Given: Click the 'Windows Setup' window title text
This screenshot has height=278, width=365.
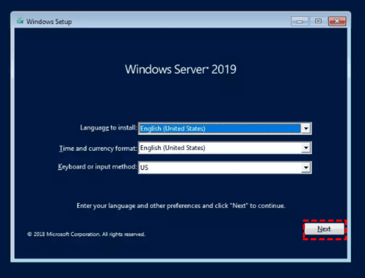Looking at the screenshot, I should pos(49,21).
